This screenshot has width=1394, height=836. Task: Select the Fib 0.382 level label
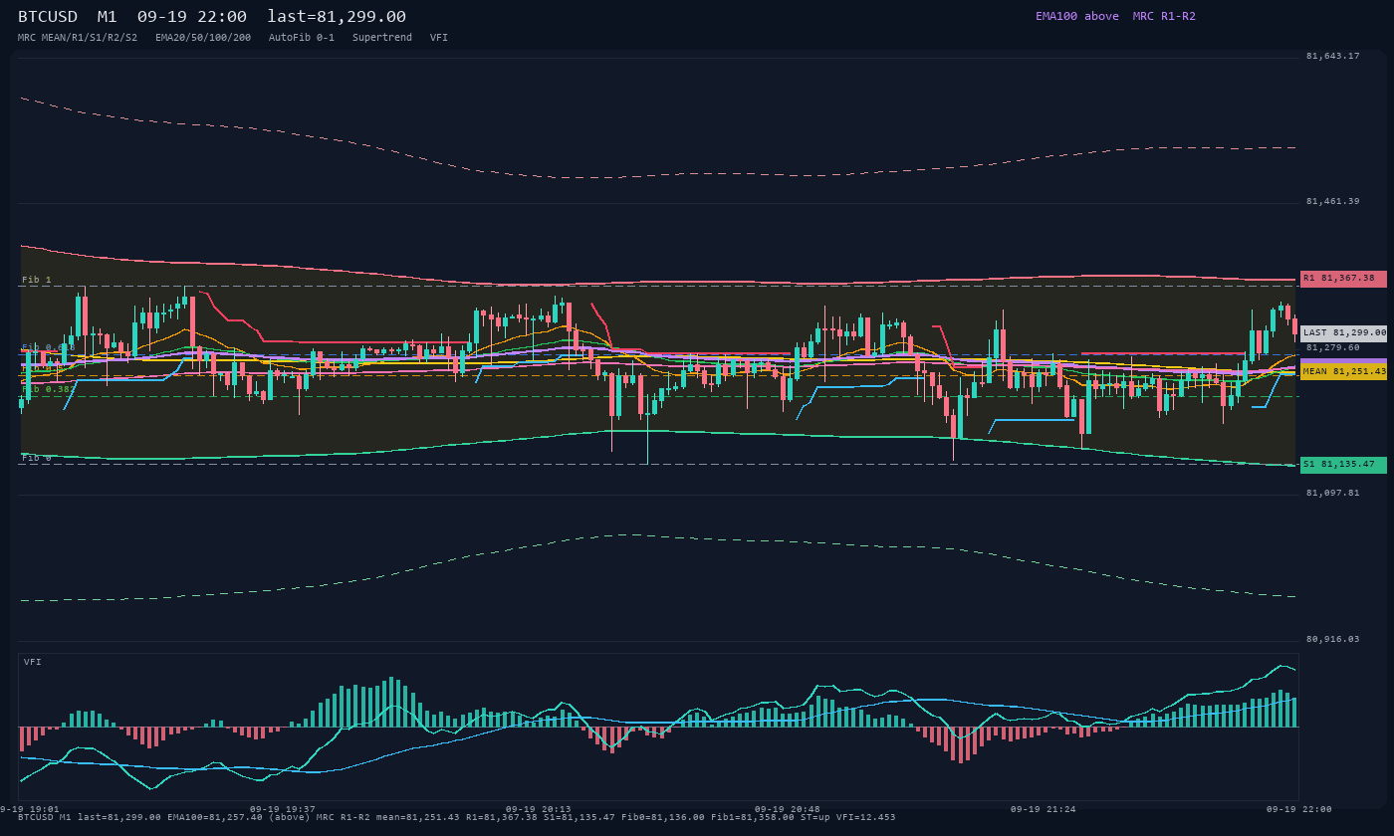(49, 389)
